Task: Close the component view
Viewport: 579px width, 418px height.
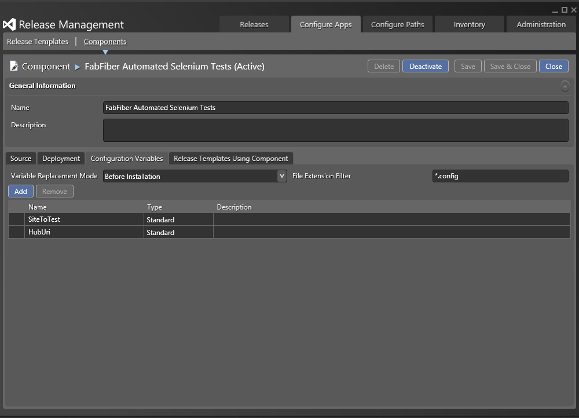Action: click(x=554, y=66)
